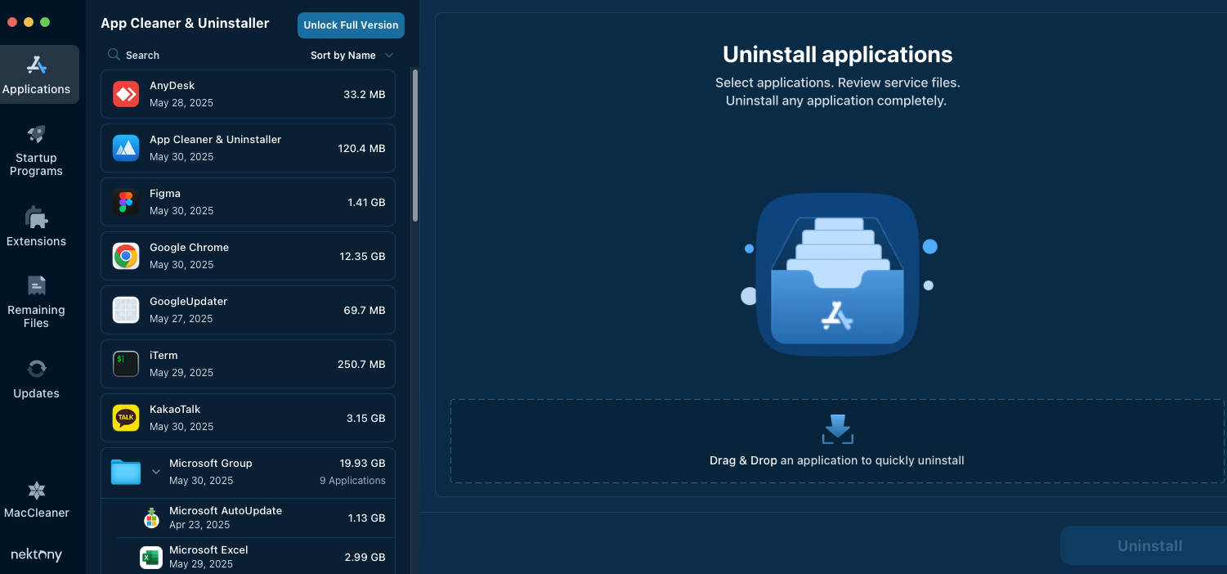Click the Uninstall button

(x=1144, y=545)
